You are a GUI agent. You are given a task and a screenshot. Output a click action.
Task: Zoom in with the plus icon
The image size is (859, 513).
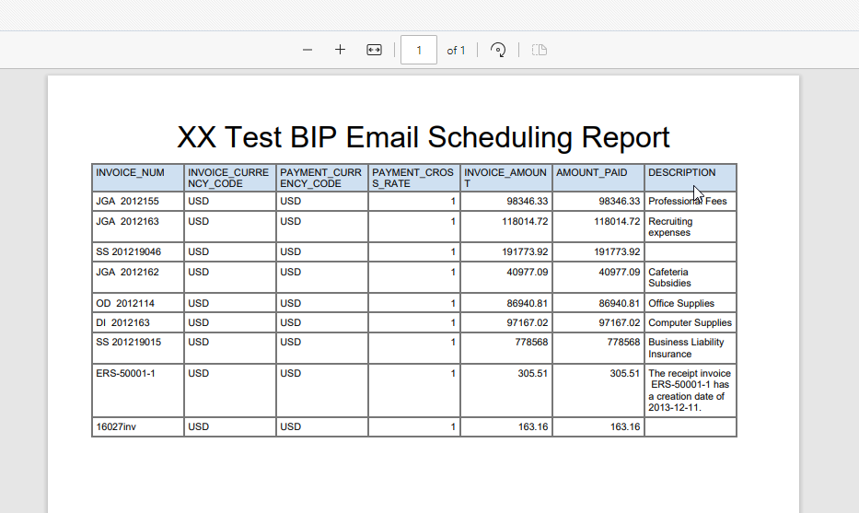click(x=341, y=50)
